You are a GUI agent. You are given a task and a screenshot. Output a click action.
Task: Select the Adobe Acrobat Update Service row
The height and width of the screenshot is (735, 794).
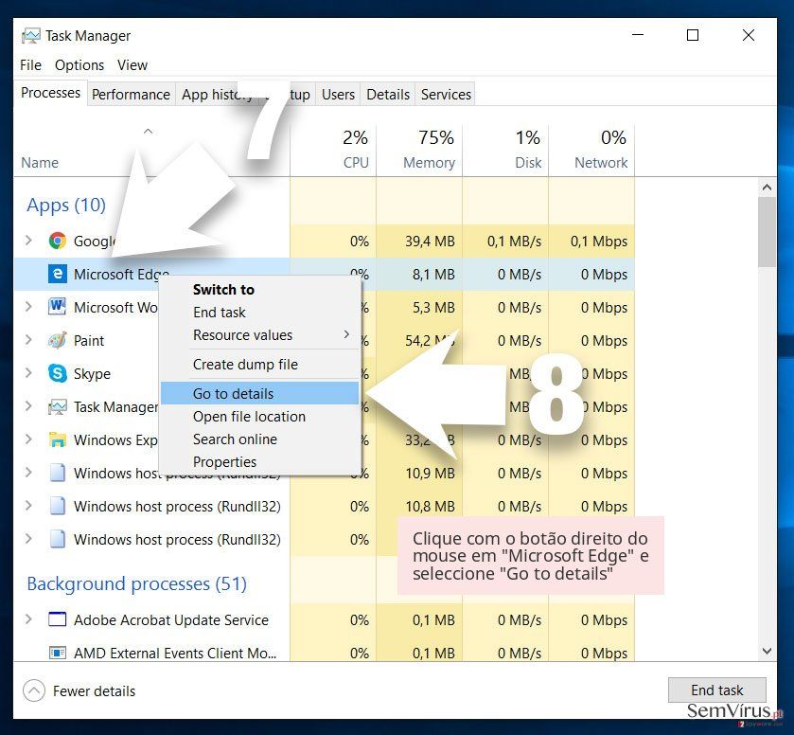324,619
